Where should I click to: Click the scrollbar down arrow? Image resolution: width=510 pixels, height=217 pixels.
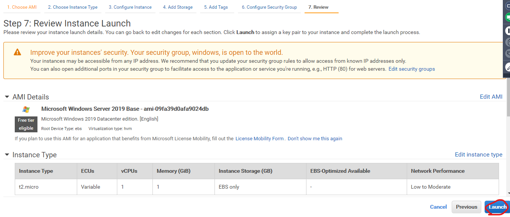[508, 193]
